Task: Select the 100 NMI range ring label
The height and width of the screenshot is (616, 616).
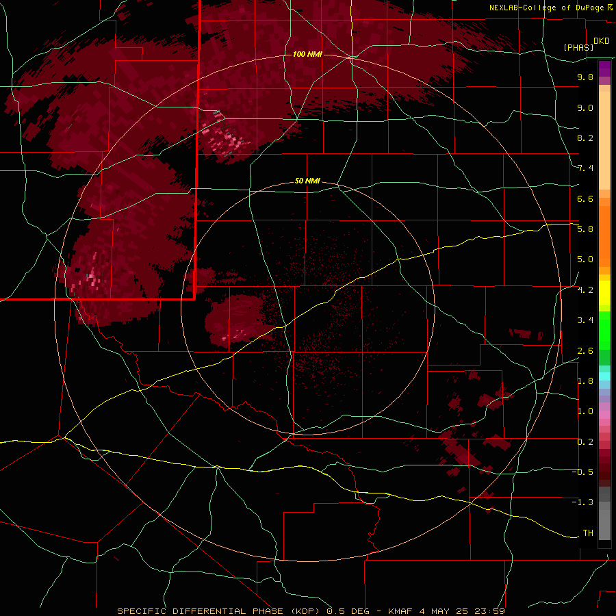Action: point(307,54)
